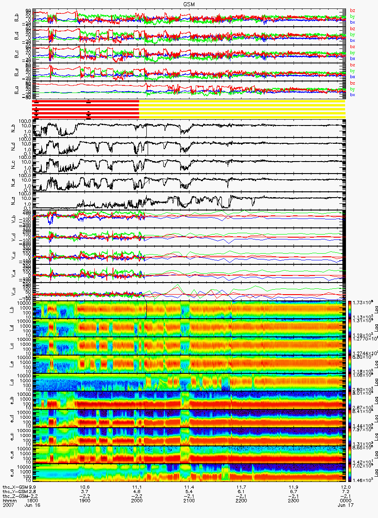Click the color bar beside the i_a spectrogram

[350, 383]
